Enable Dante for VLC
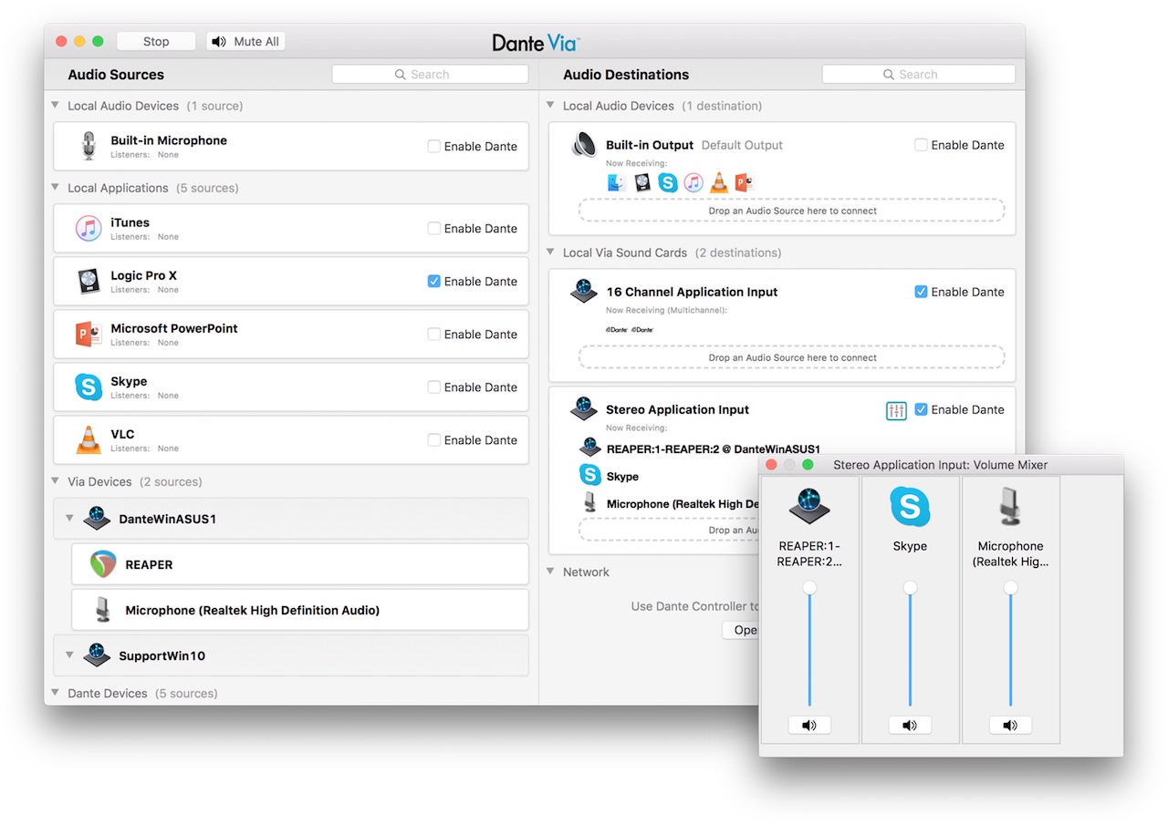Screen dimensions: 1168x825 click(x=434, y=439)
